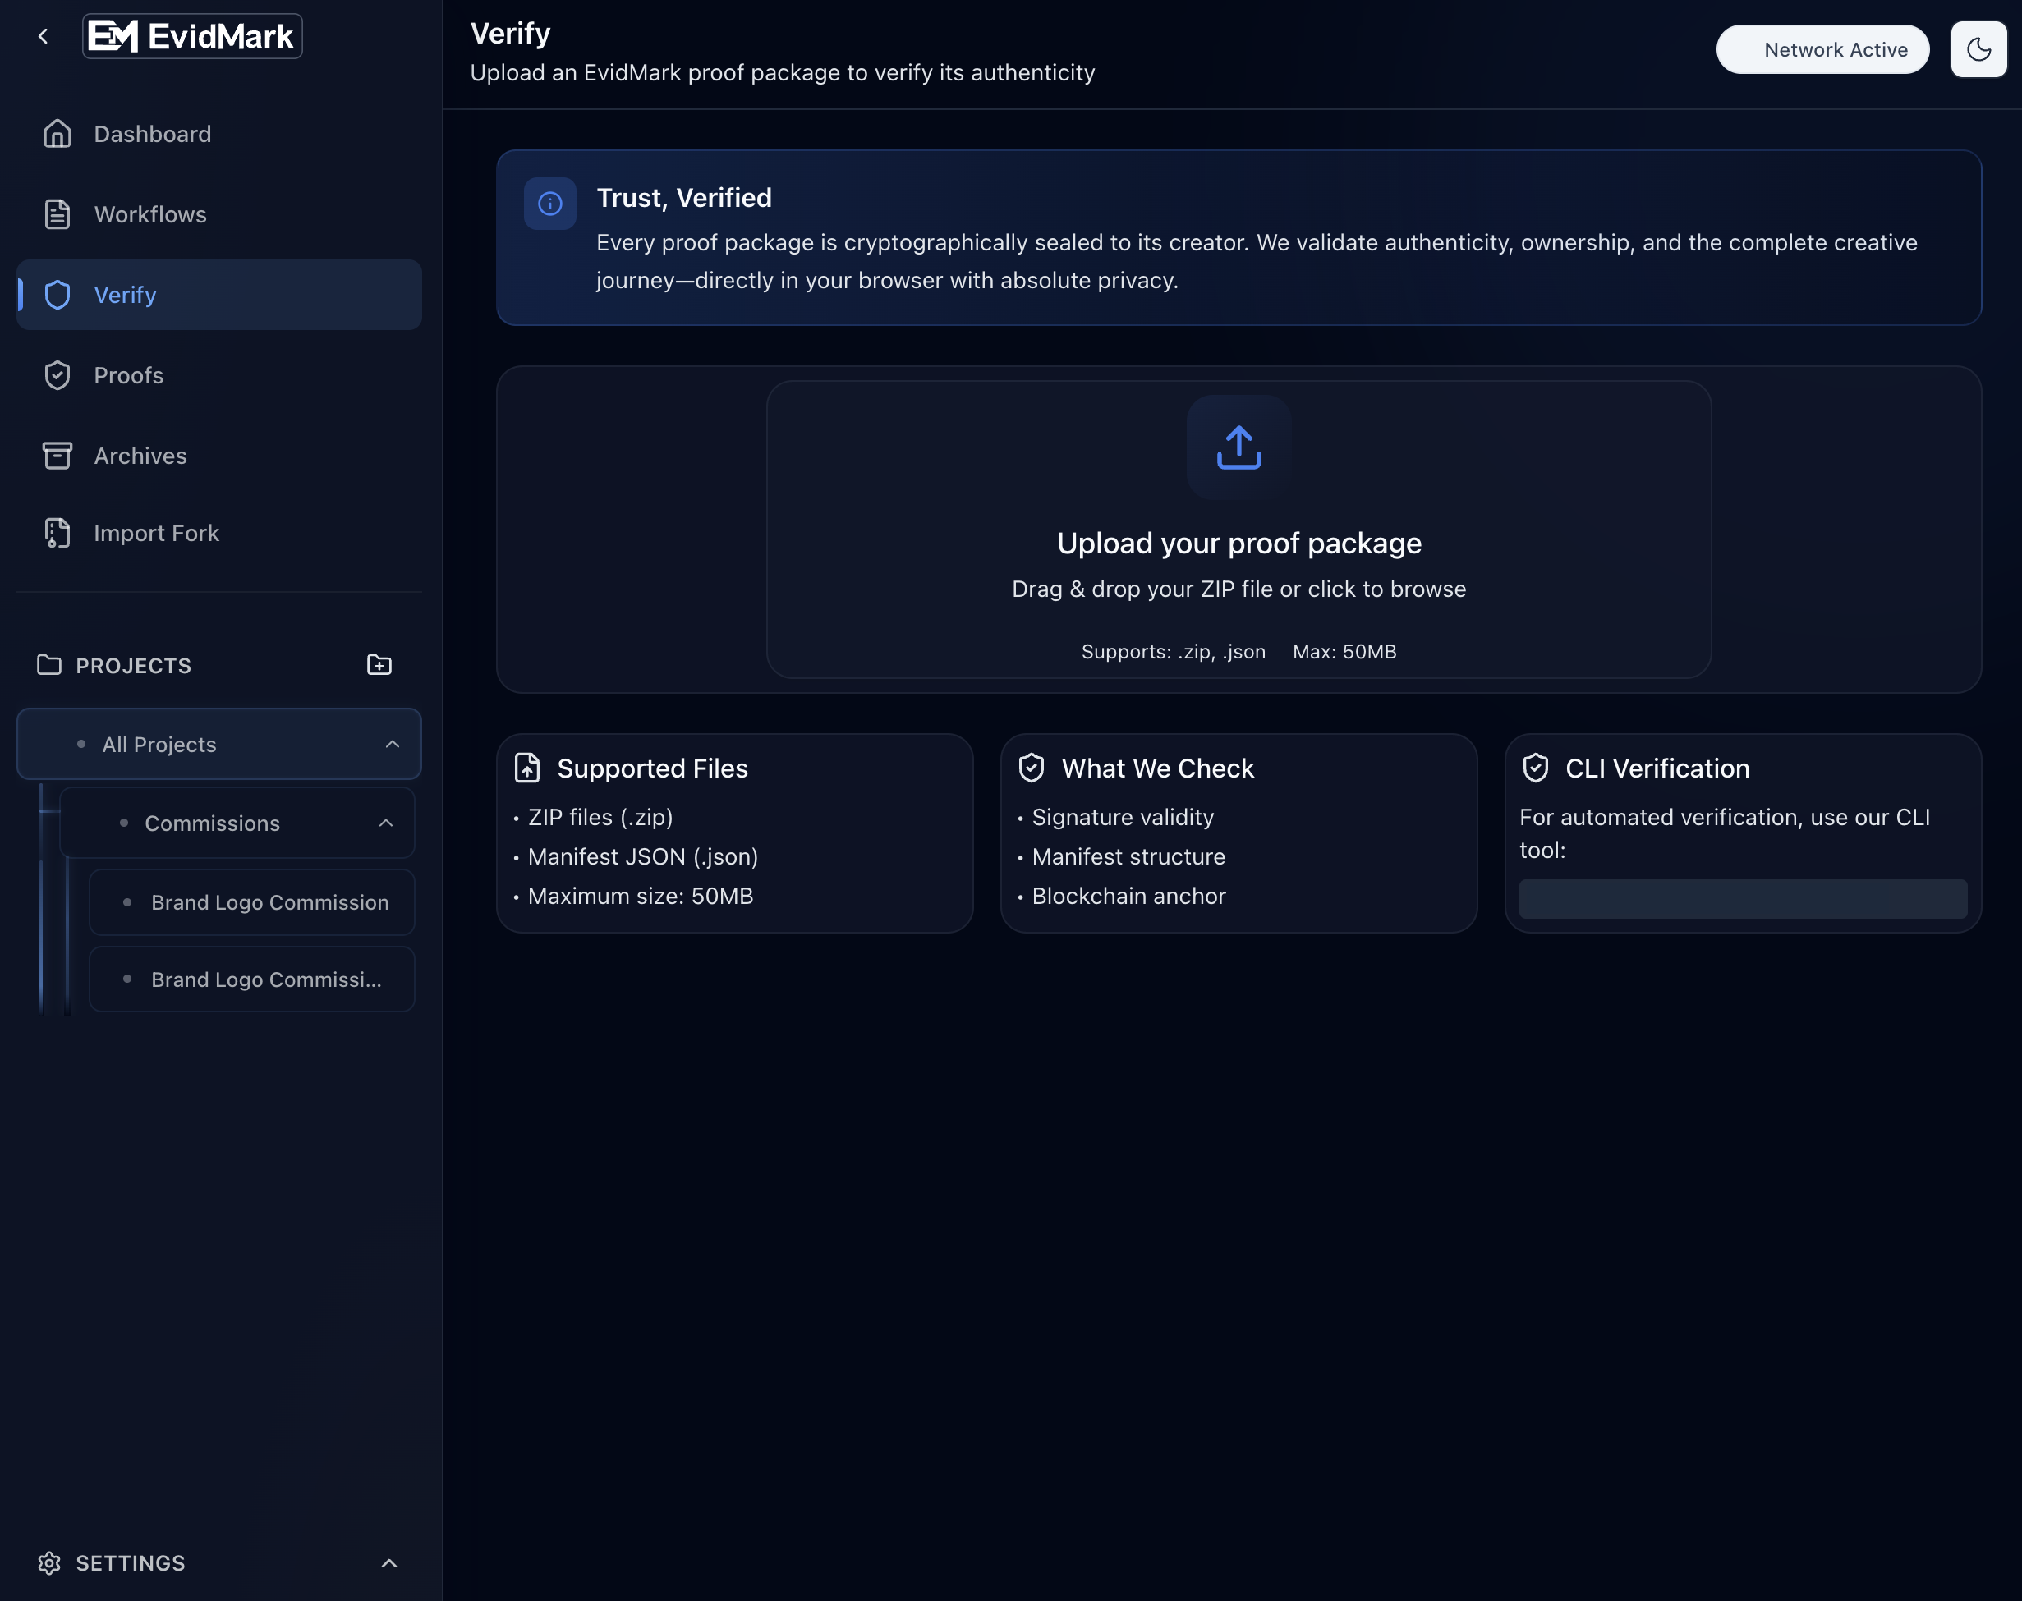Open Workflows from the sidebar icon
The image size is (2022, 1601).
click(x=56, y=213)
